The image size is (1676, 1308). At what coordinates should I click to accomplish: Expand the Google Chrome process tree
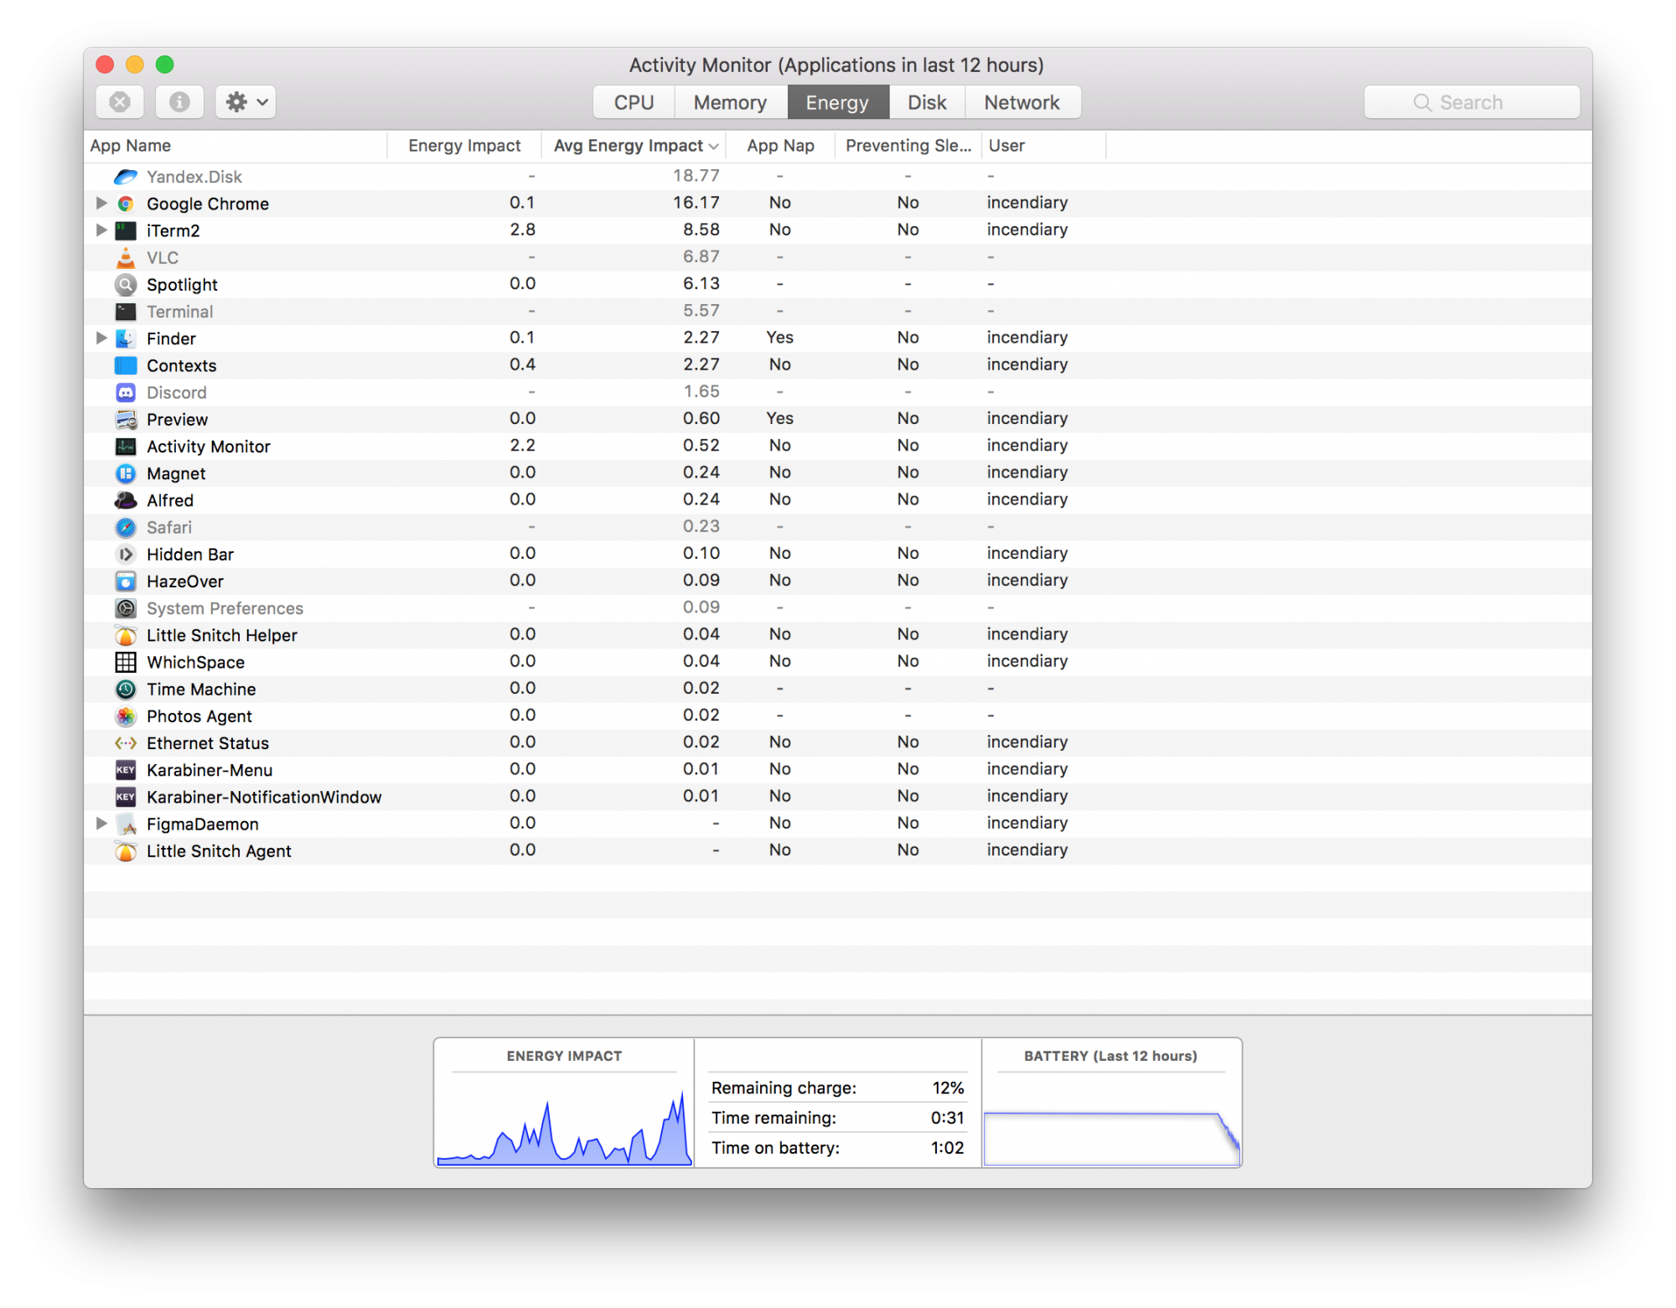[101, 203]
